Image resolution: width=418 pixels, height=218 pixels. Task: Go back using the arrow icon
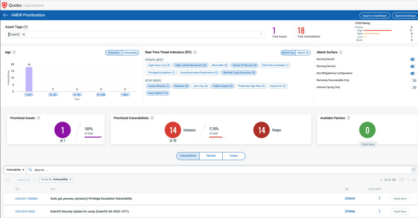[5, 15]
